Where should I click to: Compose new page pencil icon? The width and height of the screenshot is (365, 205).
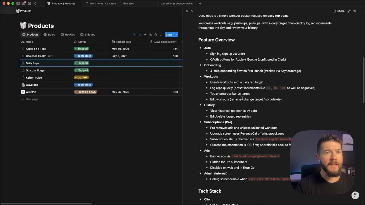tap(29, 3)
